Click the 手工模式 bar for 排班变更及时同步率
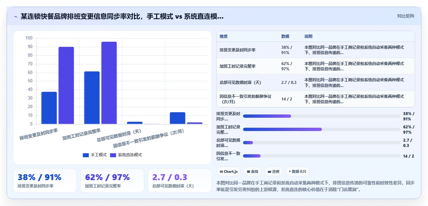428x206 pixels. coord(49,108)
